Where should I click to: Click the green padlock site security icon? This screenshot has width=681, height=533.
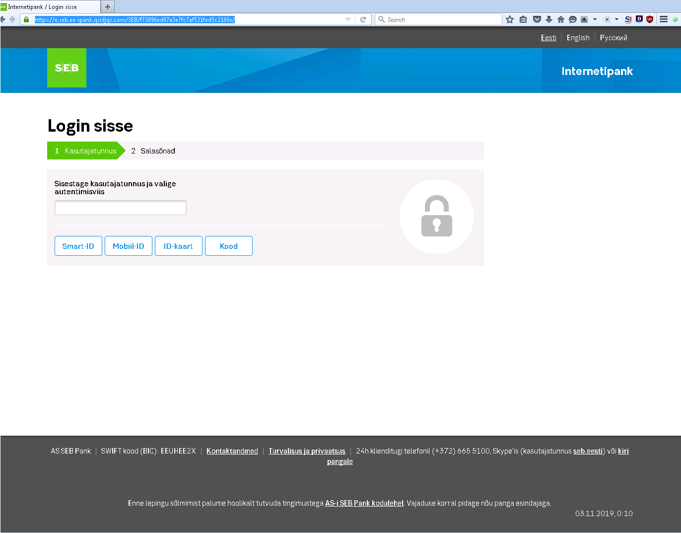pos(26,19)
